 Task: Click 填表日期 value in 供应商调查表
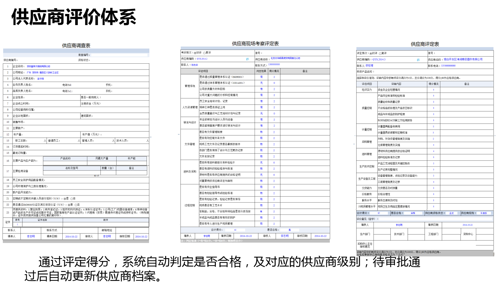click(71, 237)
